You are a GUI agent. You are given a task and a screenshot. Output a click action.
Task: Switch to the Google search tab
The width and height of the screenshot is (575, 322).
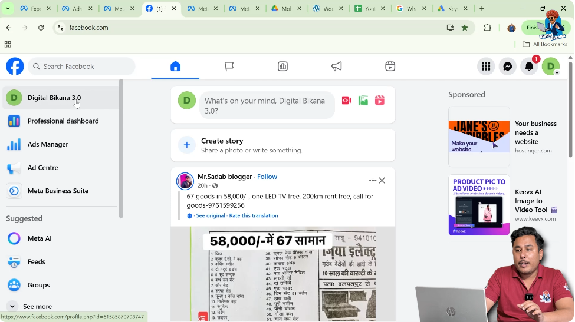(x=412, y=8)
